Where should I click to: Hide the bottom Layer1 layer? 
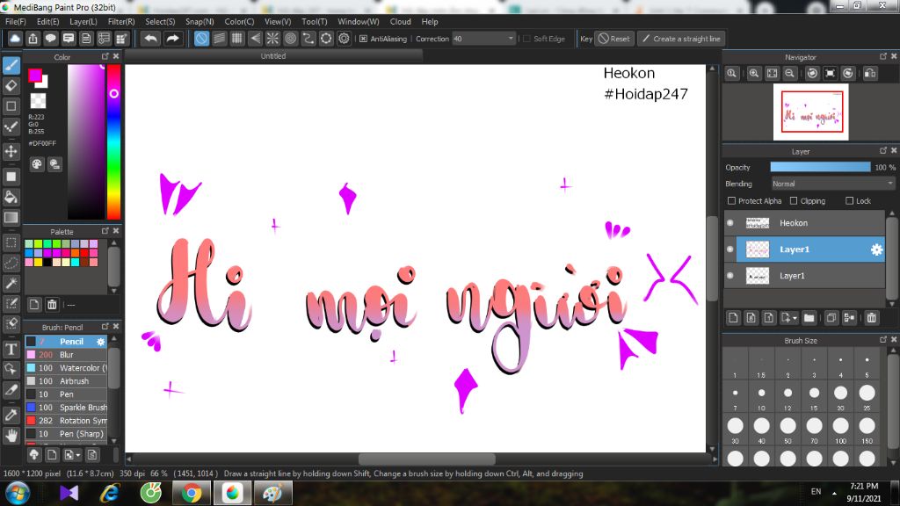730,275
